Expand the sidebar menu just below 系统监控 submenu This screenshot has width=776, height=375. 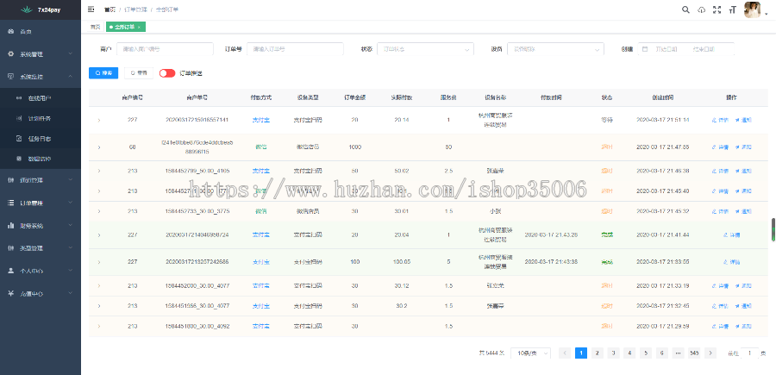[x=40, y=180]
